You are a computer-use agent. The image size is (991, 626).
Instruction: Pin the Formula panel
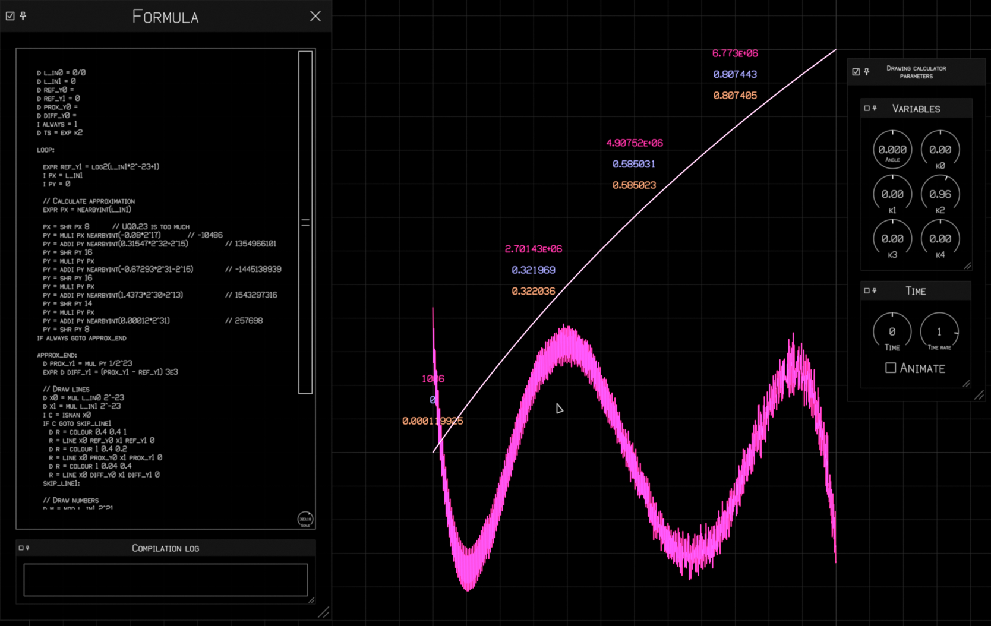click(x=23, y=16)
